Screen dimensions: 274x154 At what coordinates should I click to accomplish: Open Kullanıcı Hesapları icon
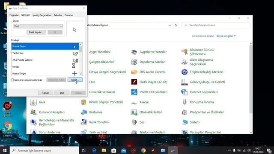(x=33, y=112)
